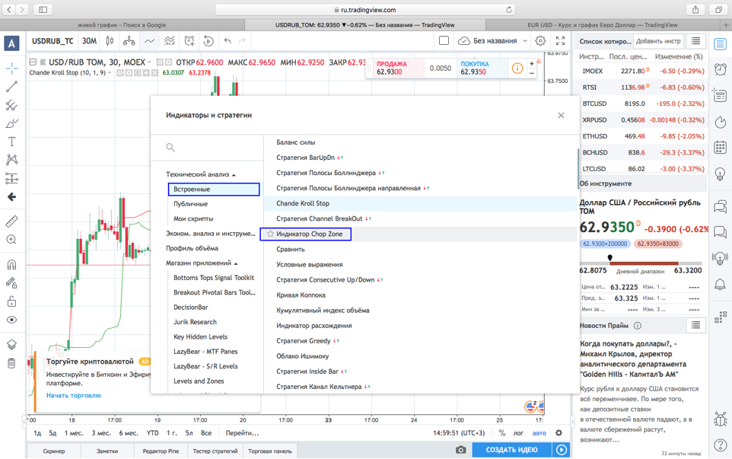This screenshot has width=732, height=459.
Task: Click the indicator search field
Action: pyautogui.click(x=207, y=148)
